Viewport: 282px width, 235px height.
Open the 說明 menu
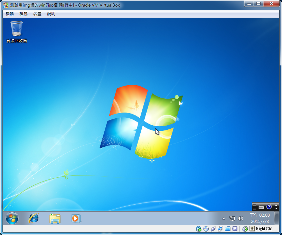(x=51, y=14)
